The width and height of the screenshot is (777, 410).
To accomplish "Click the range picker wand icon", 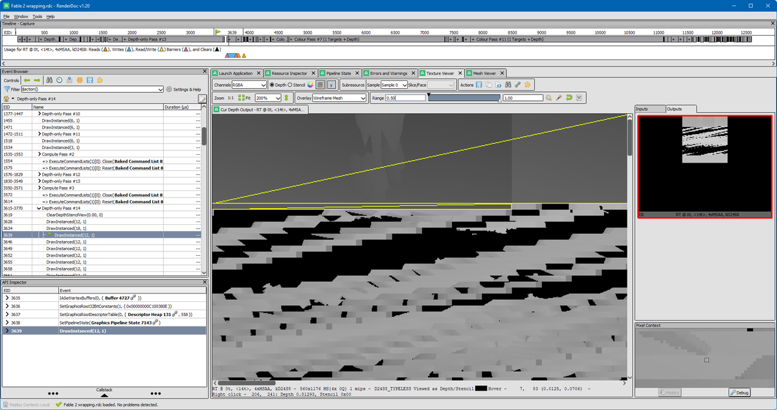I will pos(559,98).
